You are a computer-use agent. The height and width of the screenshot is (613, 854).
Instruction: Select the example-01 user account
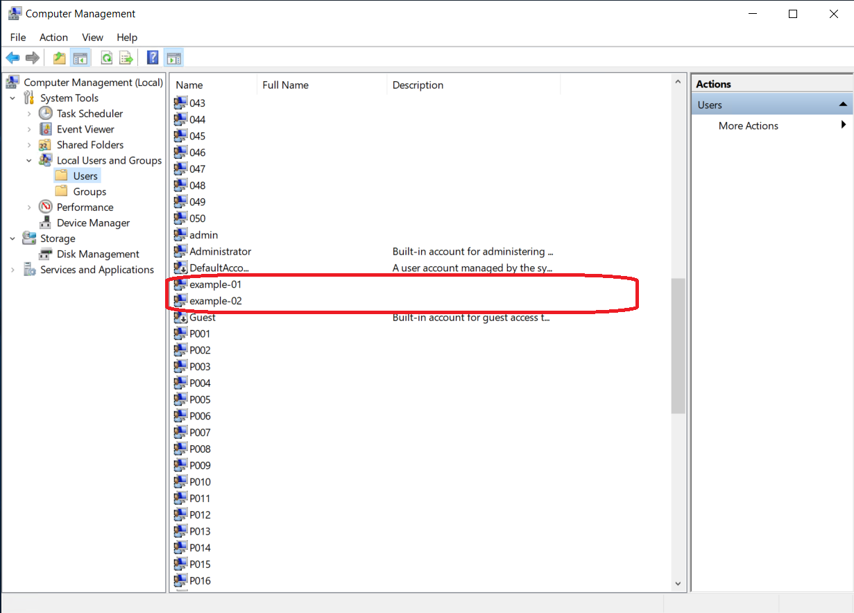pyautogui.click(x=216, y=284)
